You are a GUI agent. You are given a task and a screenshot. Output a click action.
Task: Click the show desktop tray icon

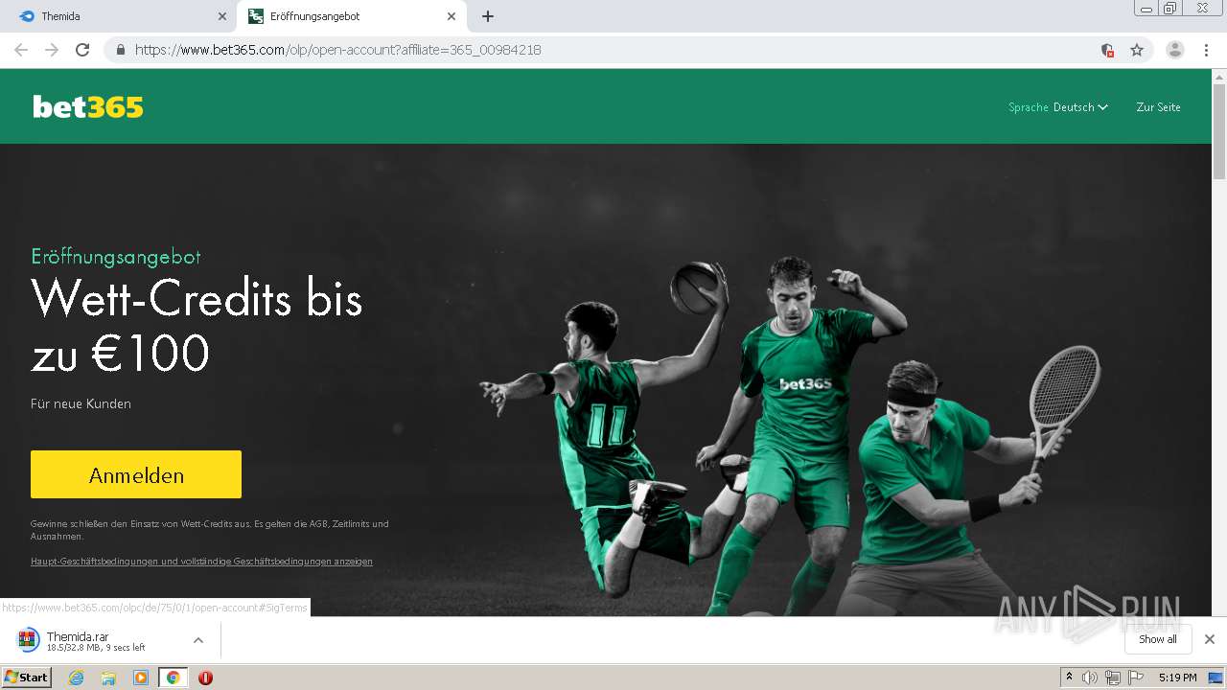click(1215, 678)
